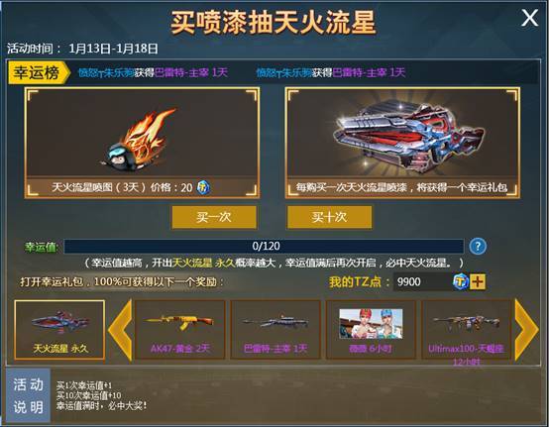549x427 pixels.
Task: Select the 天火流星 永久 grand prize item
Action: point(59,330)
